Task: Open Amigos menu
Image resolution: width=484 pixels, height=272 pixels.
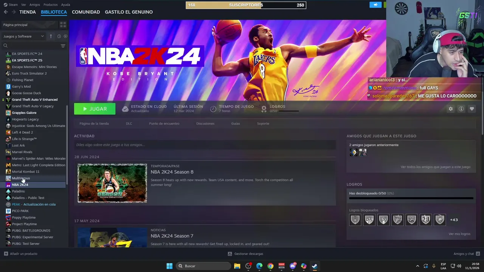Action: click(35, 5)
